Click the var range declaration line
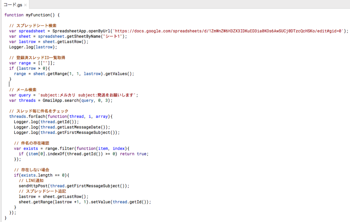The width and height of the screenshot is (350, 222). pos(32,63)
